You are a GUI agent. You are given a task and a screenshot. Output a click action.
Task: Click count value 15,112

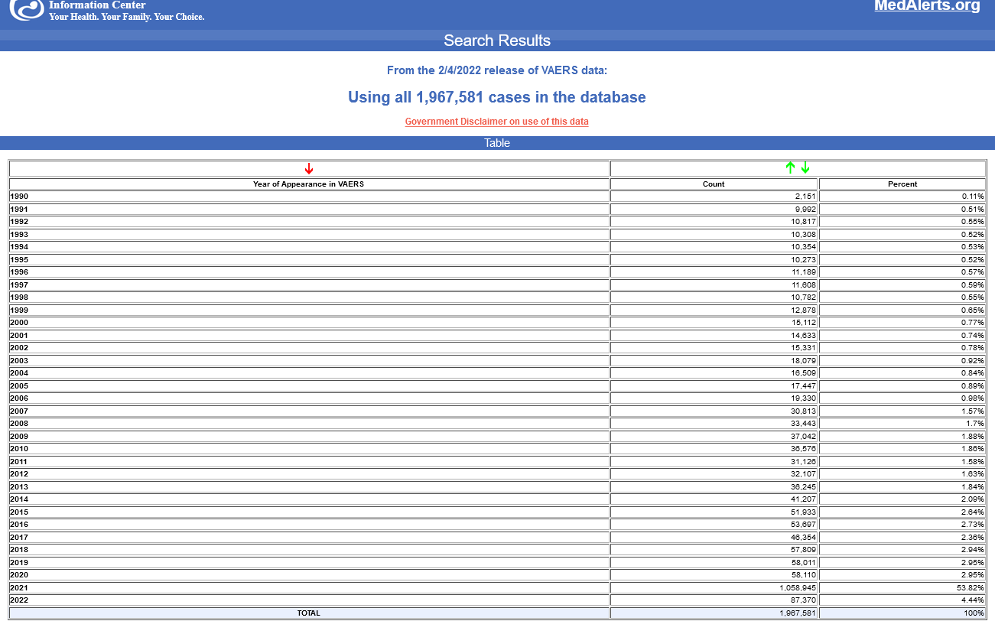pos(804,323)
